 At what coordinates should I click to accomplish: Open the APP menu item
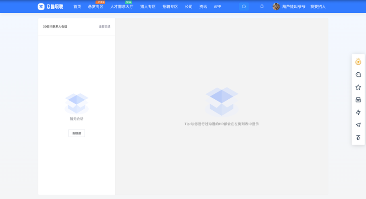pos(217,7)
